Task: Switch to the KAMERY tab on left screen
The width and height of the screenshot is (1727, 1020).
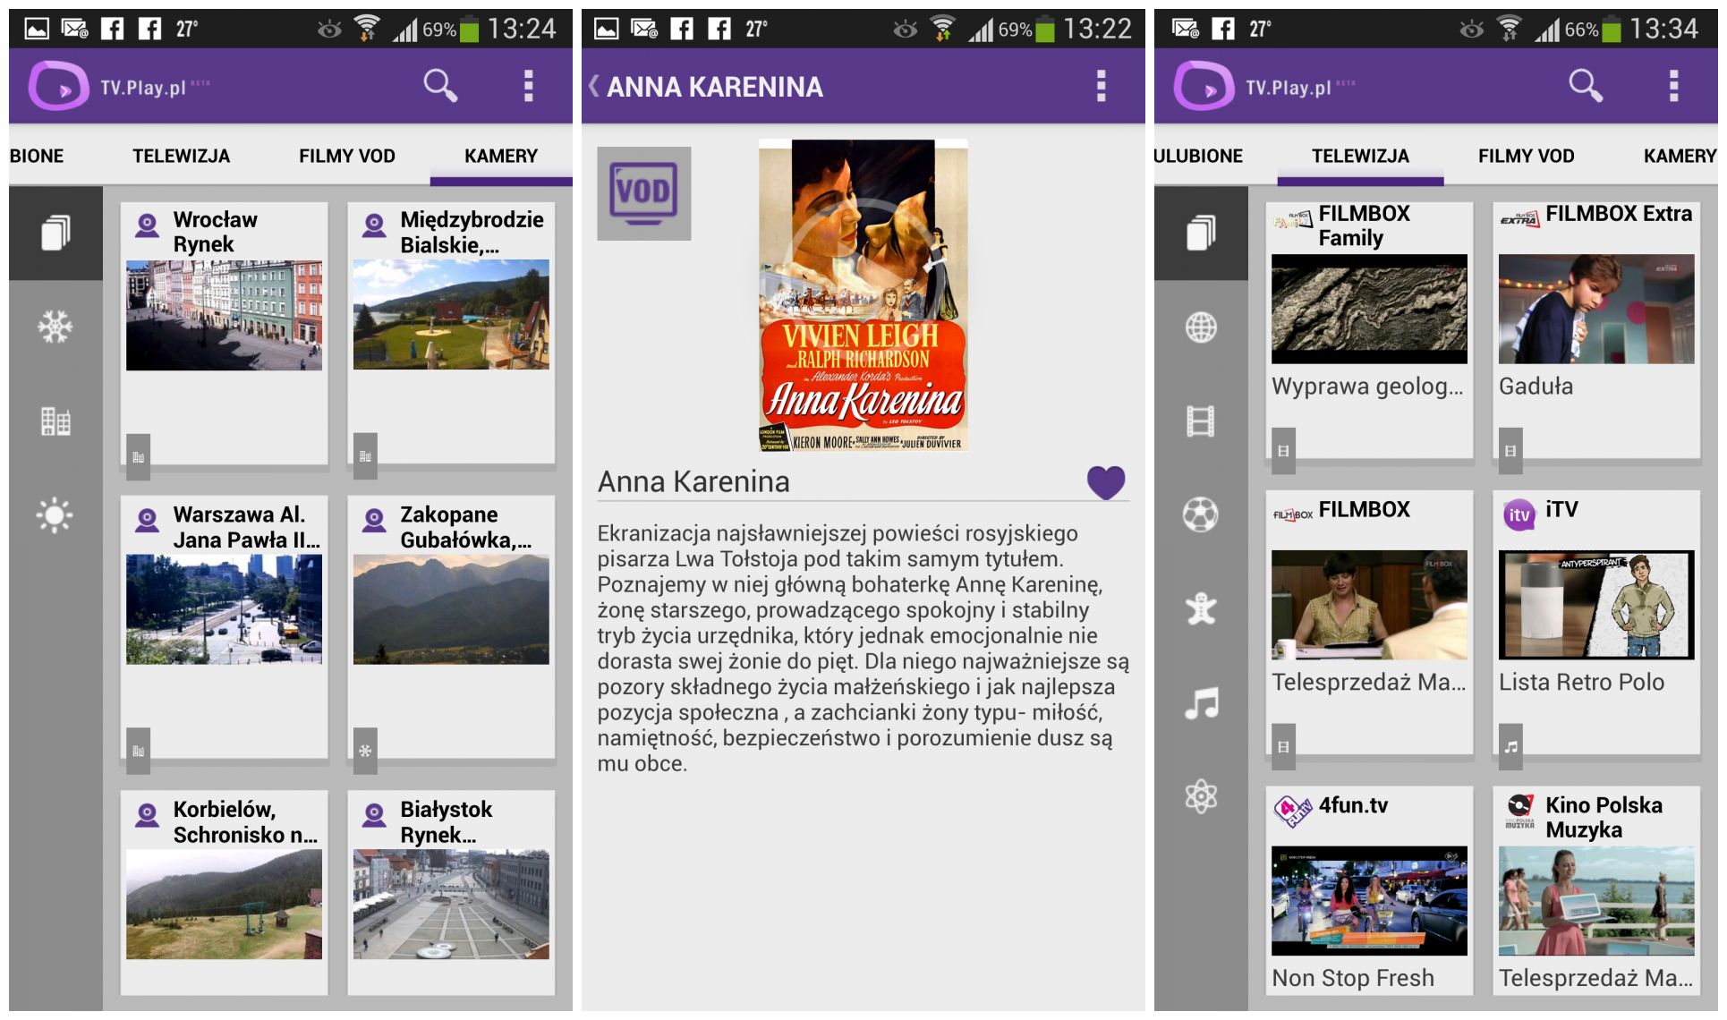Action: pyautogui.click(x=500, y=156)
